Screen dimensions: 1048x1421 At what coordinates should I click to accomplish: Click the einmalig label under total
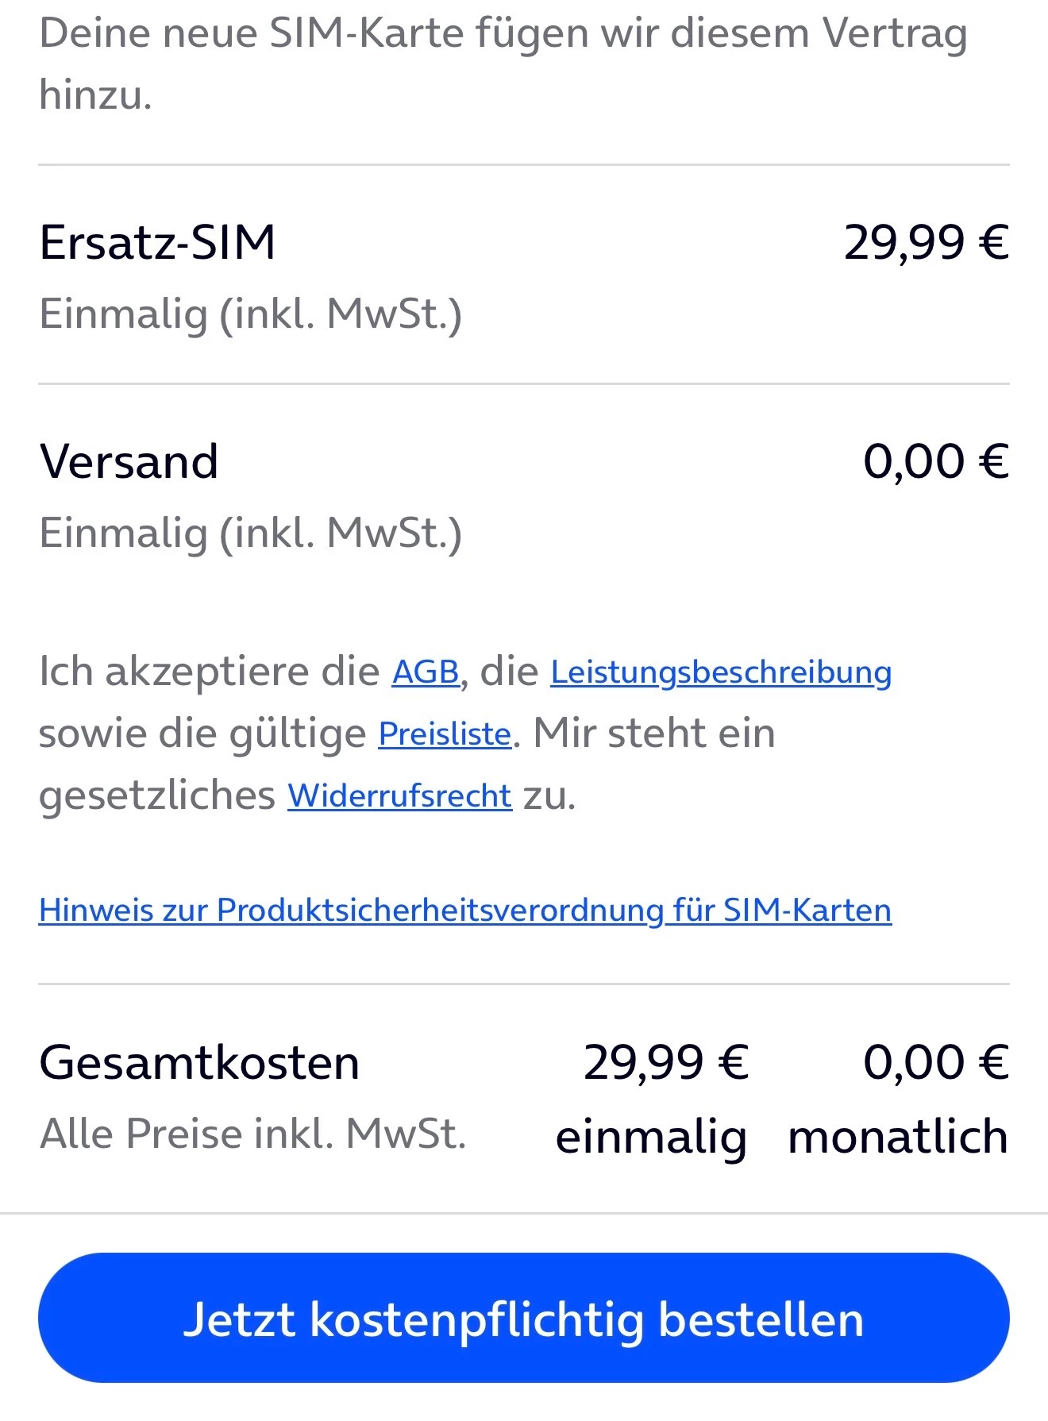pyautogui.click(x=651, y=1137)
